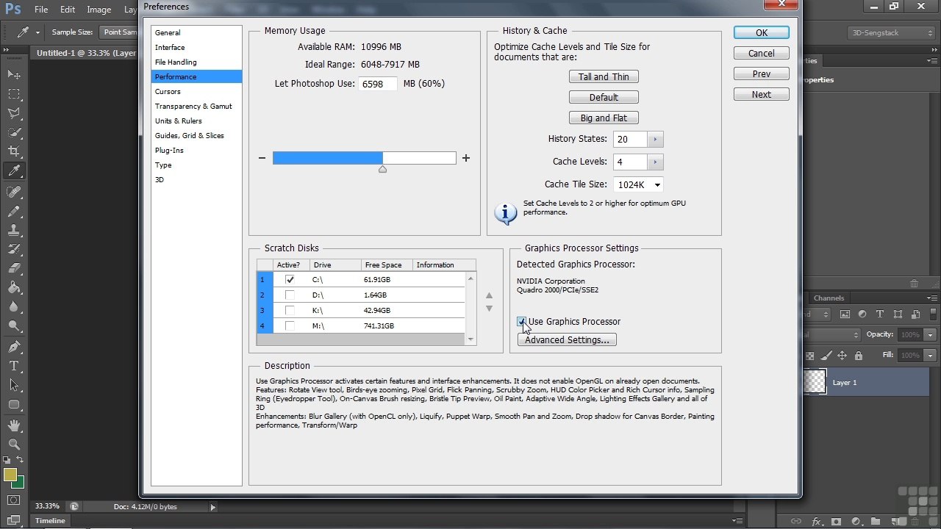
Task: Select the Crop tool
Action: coord(14,151)
